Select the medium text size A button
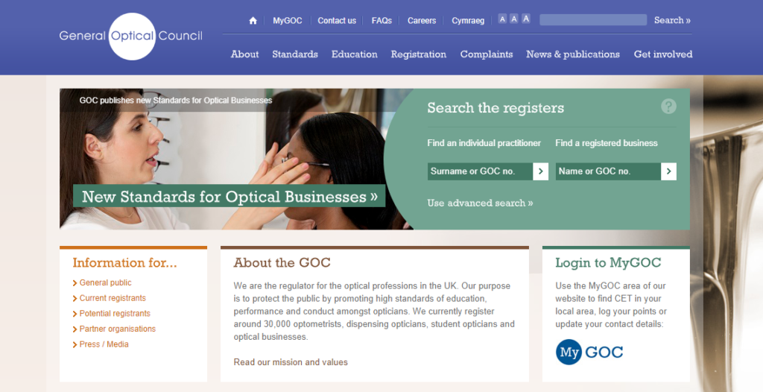This screenshot has height=392, width=763. point(514,19)
